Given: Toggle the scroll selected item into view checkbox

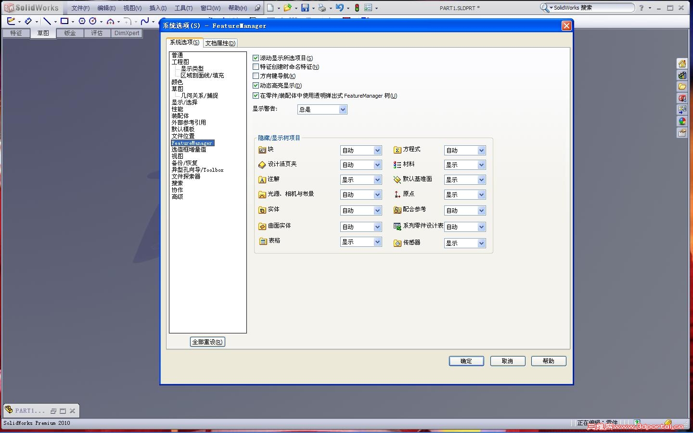Looking at the screenshot, I should [x=256, y=58].
